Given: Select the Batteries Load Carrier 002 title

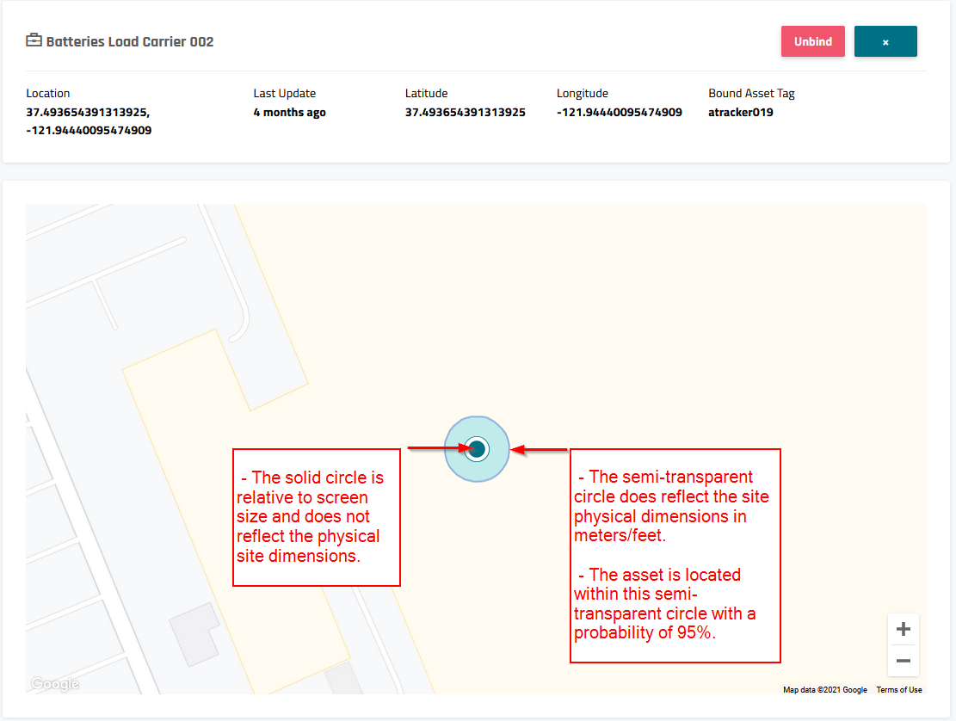Looking at the screenshot, I should (x=129, y=41).
